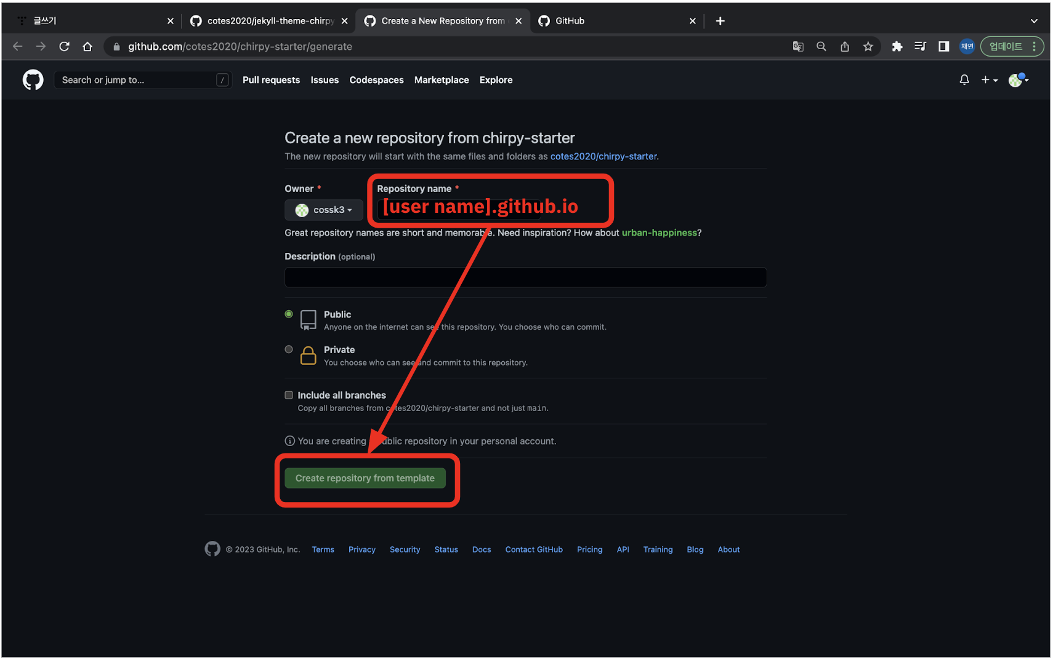Open the Terms footer link
The height and width of the screenshot is (662, 1053).
323,549
